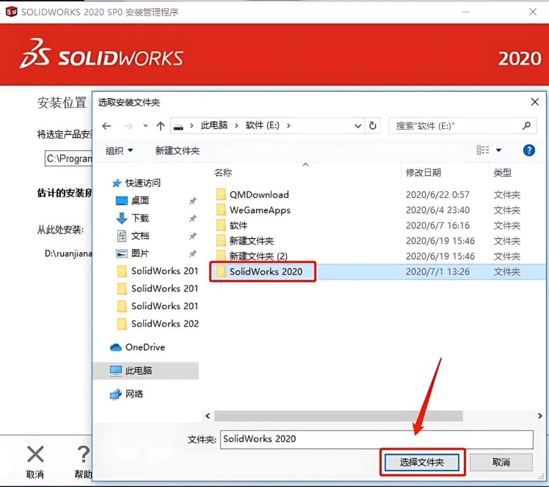Click the forward arrow in folder dialog
549x487 pixels.
click(x=128, y=126)
